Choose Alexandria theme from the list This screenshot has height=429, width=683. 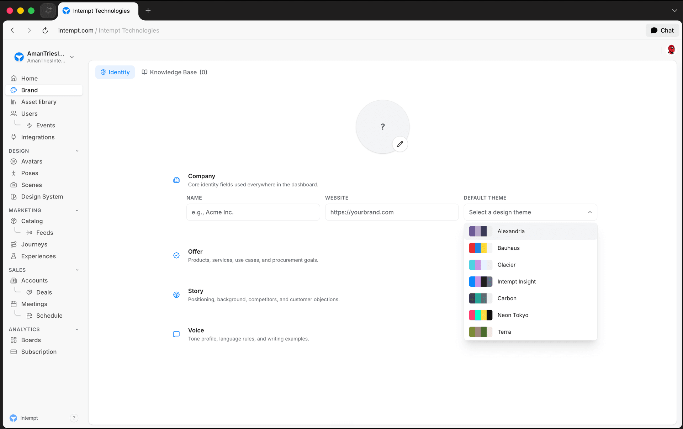pyautogui.click(x=530, y=231)
